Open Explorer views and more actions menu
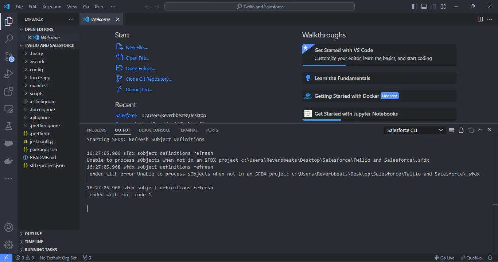 (x=71, y=19)
